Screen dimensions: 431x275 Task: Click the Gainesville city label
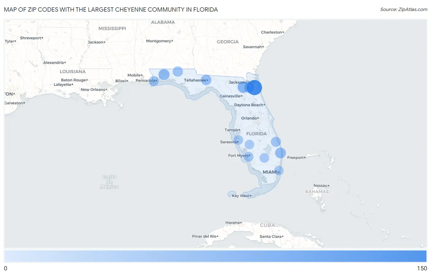point(230,96)
